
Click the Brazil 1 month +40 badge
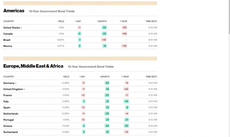tap(104, 40)
